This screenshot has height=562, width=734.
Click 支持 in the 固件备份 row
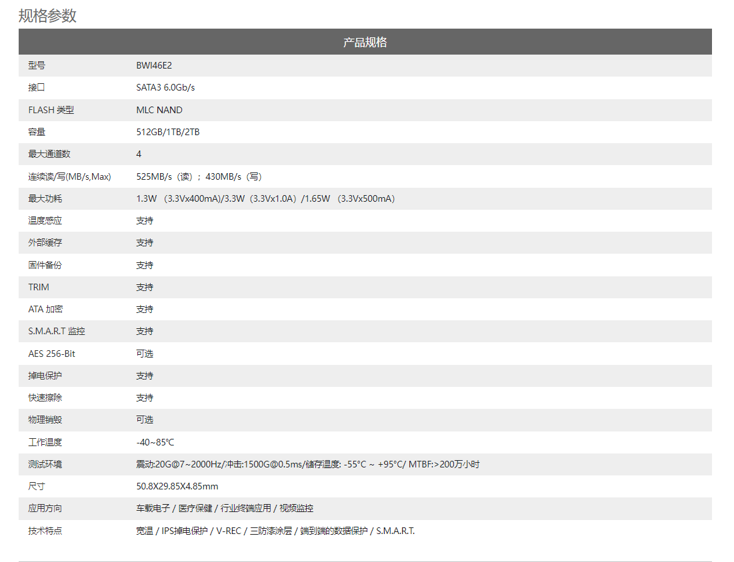click(x=145, y=265)
